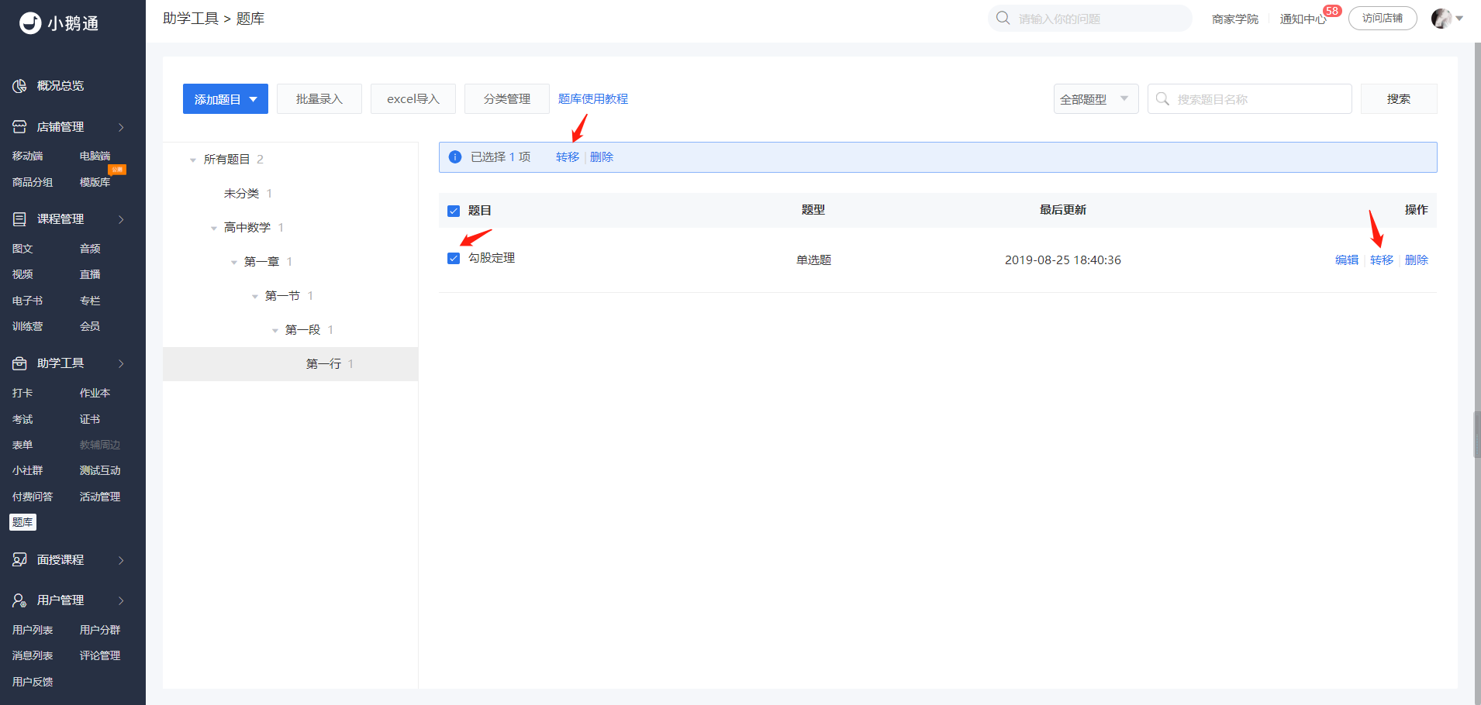Click the 分类管理 button

[x=507, y=99]
